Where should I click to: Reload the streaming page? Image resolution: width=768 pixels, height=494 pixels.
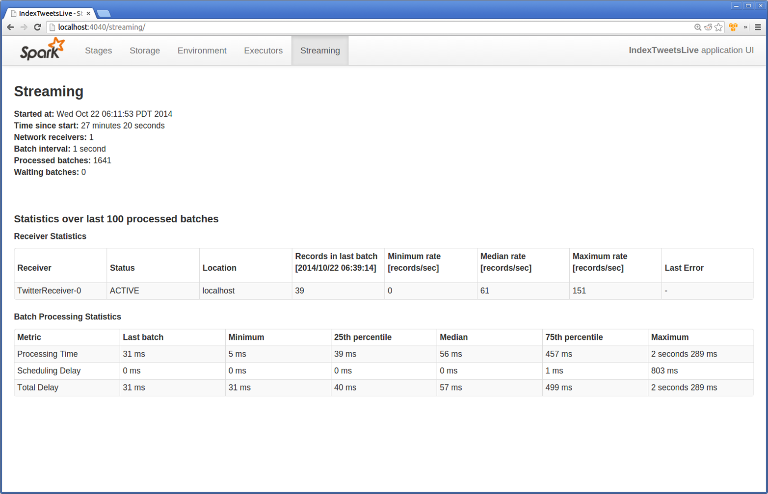[37, 27]
